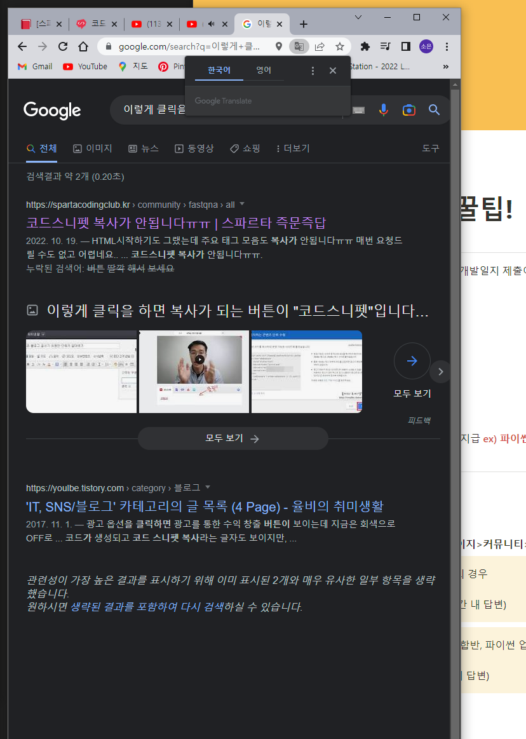Search by image with camera icon
Screen dimensions: 526x739
[x=408, y=110]
